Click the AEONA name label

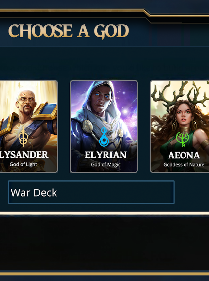click(x=184, y=156)
